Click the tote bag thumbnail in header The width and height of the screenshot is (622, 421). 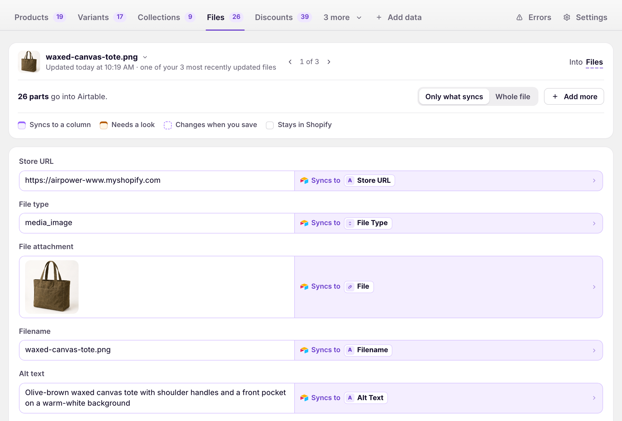click(29, 62)
